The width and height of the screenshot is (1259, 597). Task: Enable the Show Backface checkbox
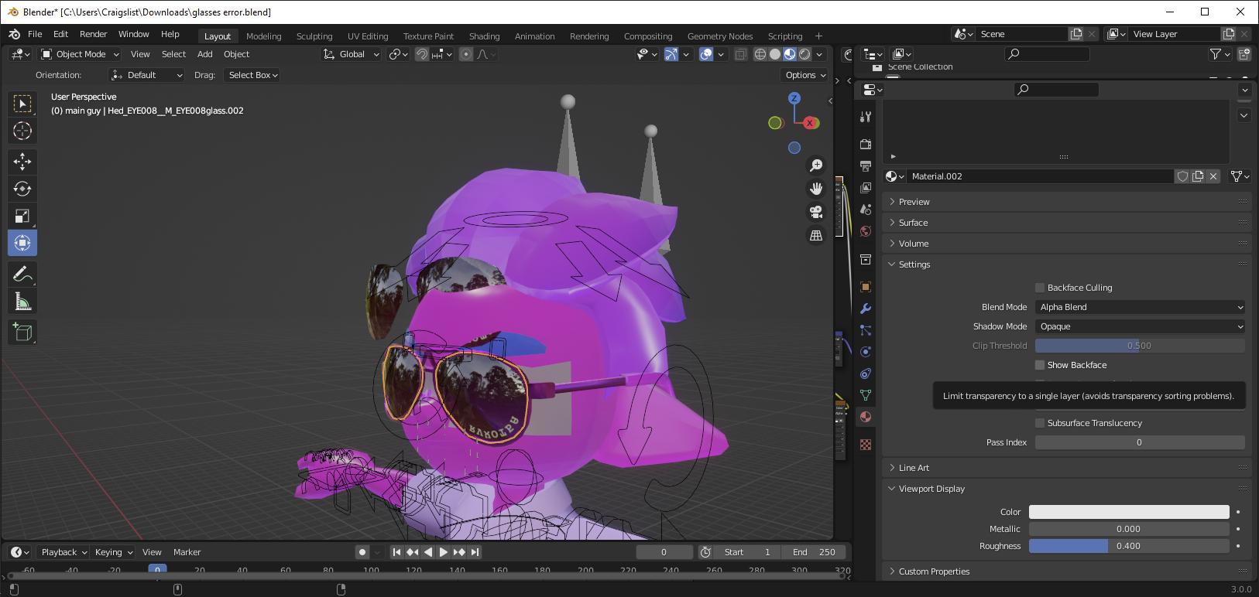(1040, 365)
